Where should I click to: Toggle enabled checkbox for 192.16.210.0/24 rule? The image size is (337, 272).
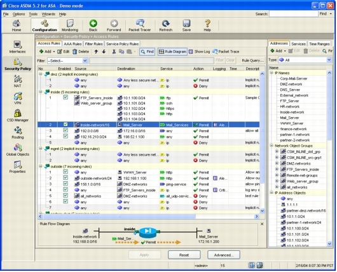pyautogui.click(x=65, y=136)
